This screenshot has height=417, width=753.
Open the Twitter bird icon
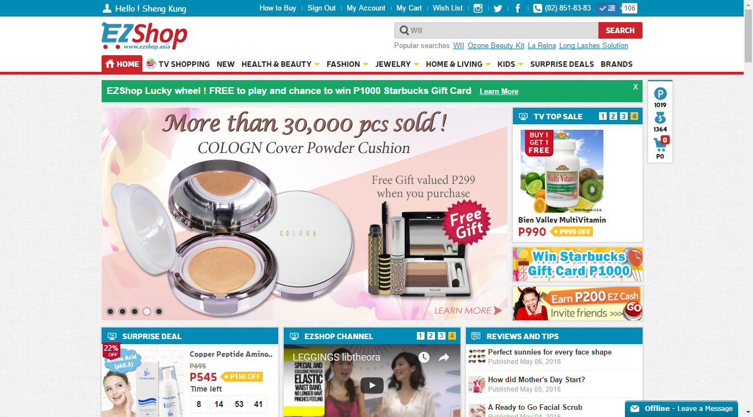pos(498,8)
